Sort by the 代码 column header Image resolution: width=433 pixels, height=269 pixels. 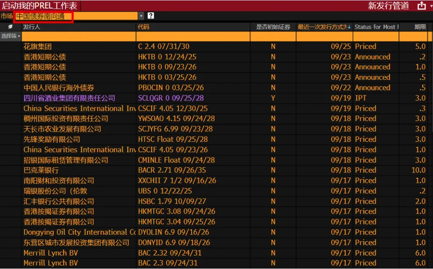point(144,27)
